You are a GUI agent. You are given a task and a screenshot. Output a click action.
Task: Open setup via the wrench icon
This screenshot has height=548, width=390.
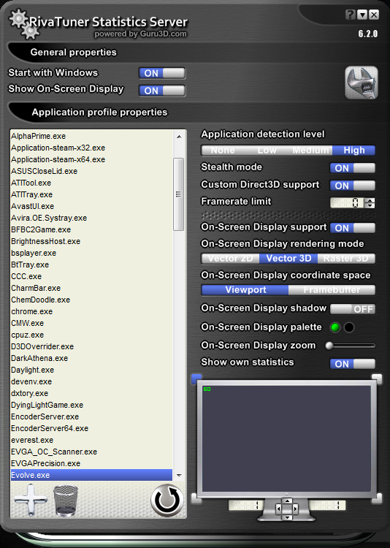click(x=362, y=83)
